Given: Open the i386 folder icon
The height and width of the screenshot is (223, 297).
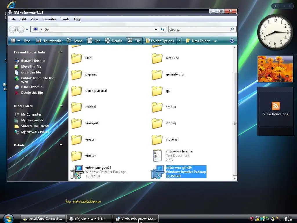Looking at the screenshot, I should pyautogui.click(x=77, y=58).
